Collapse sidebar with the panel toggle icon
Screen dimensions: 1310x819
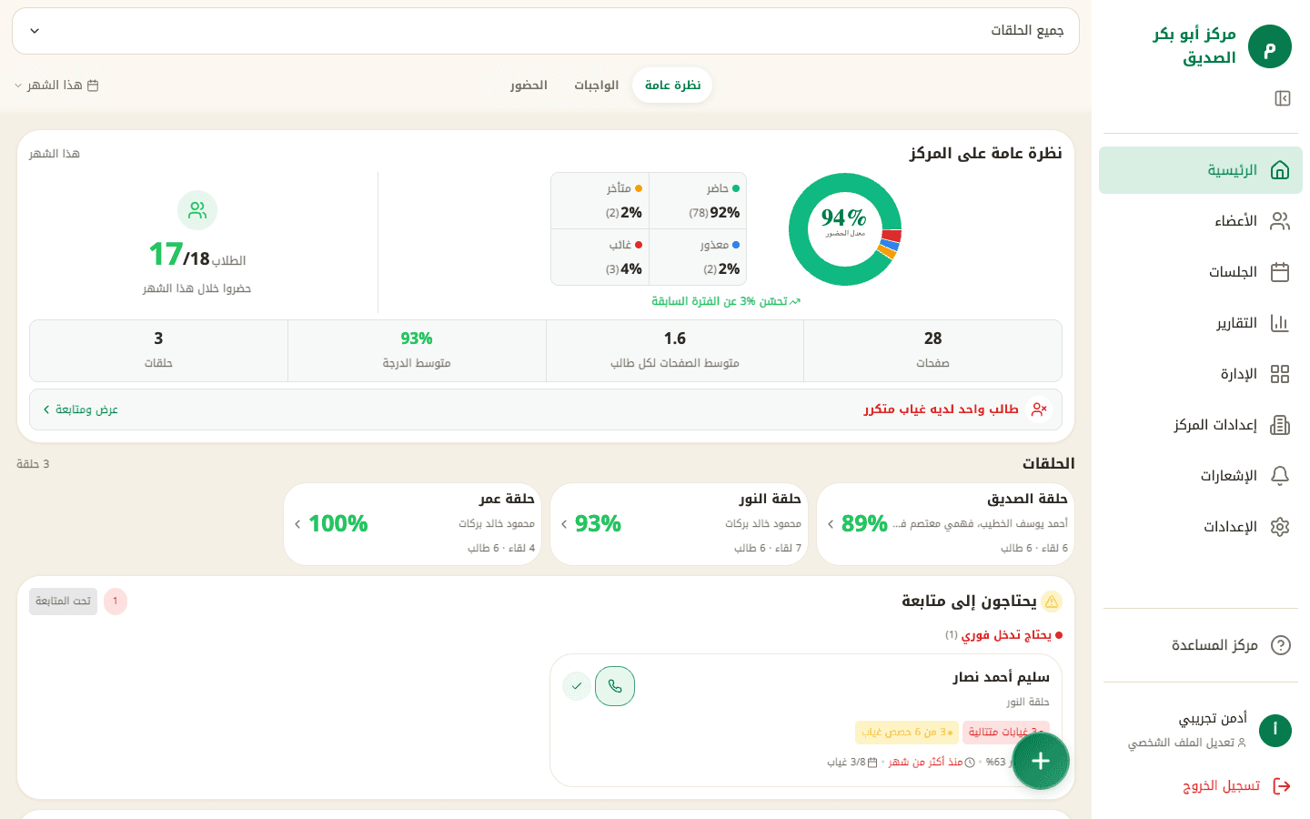point(1283,98)
